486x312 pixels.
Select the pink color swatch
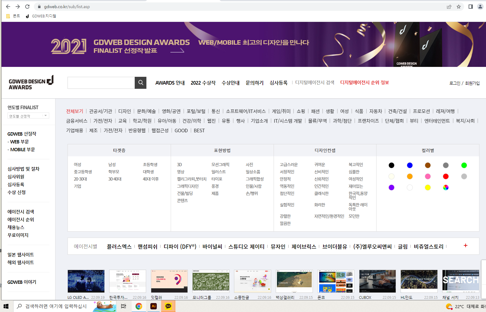[428, 176]
